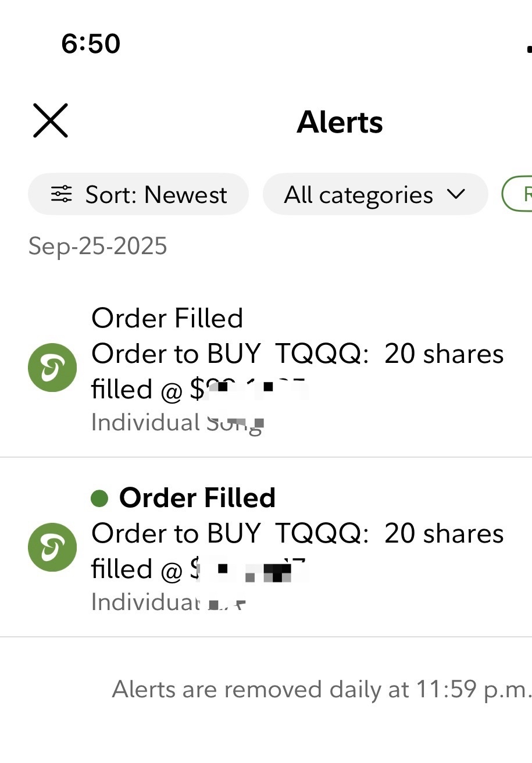
Task: Tap the first alert's Individual account label
Action: pos(177,423)
